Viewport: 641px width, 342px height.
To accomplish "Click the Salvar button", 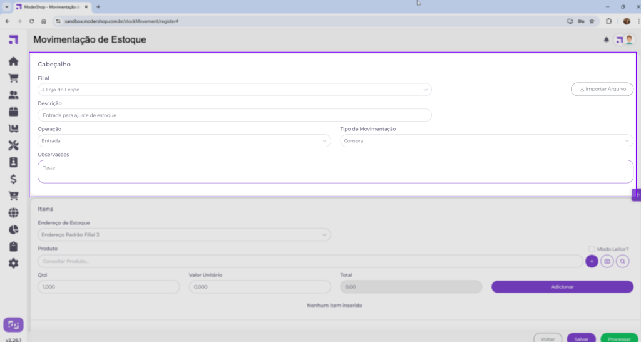I will pos(581,338).
